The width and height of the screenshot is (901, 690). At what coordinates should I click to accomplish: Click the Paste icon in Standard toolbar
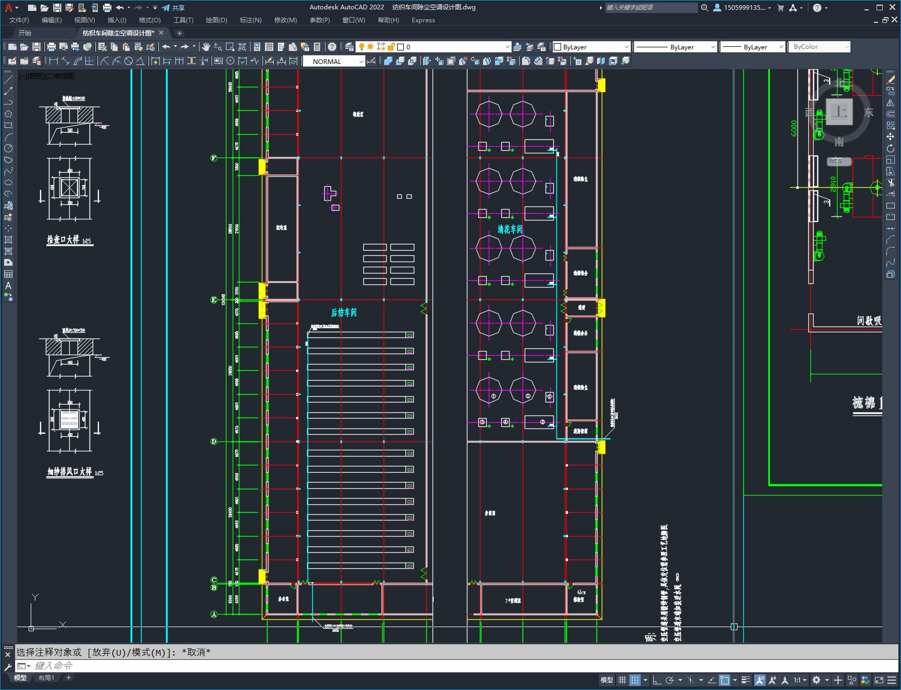pos(126,47)
